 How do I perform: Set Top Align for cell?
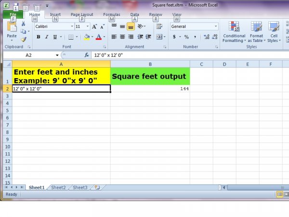[x=114, y=26]
